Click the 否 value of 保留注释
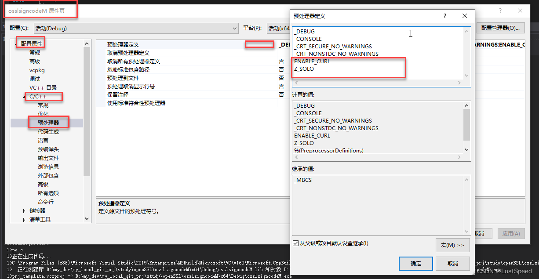 point(281,94)
